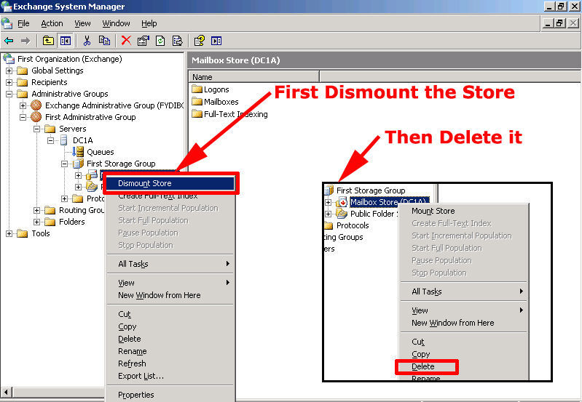
Task: Click the Forward arrow toolbar icon
Action: (x=25, y=41)
